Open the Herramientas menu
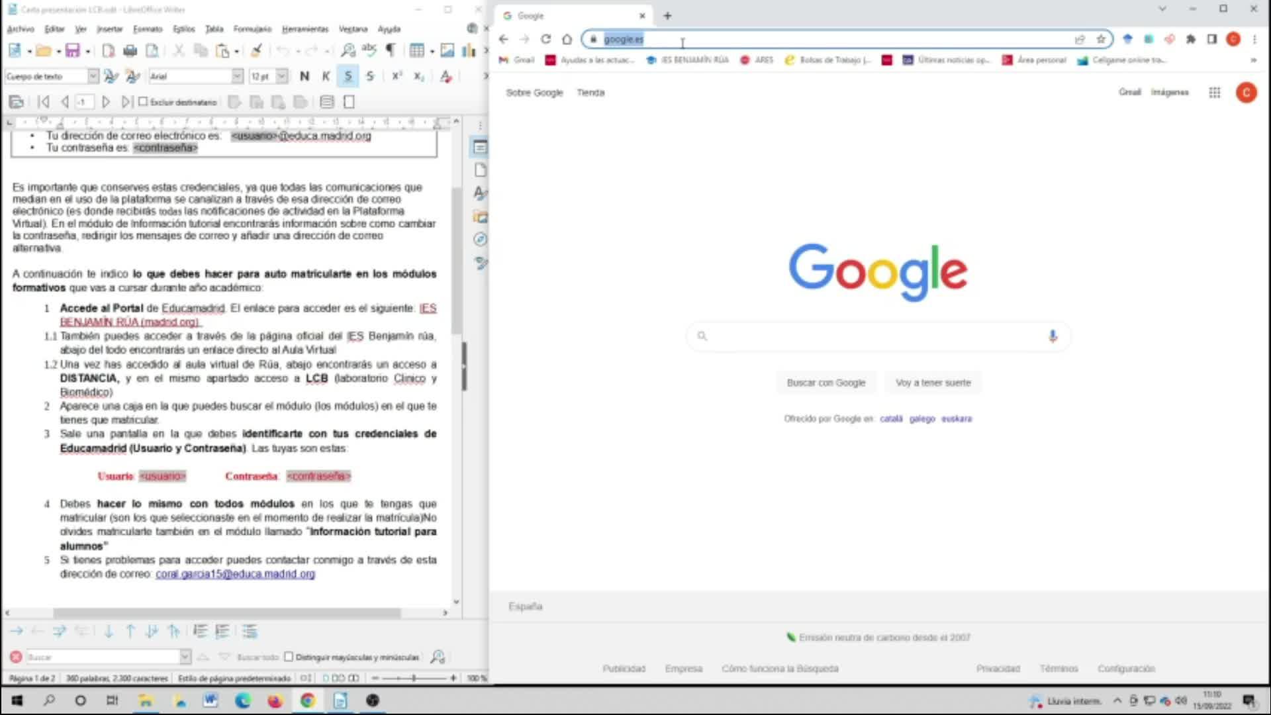 click(x=305, y=29)
